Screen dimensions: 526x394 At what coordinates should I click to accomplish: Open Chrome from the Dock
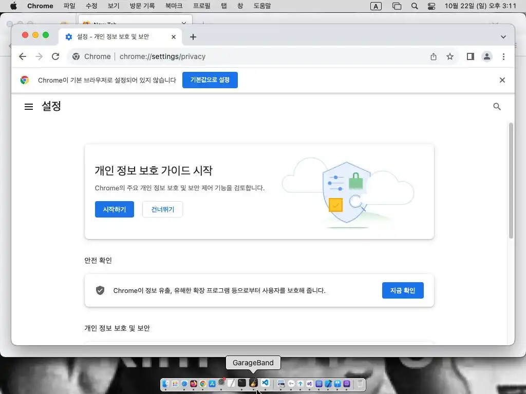pos(202,384)
